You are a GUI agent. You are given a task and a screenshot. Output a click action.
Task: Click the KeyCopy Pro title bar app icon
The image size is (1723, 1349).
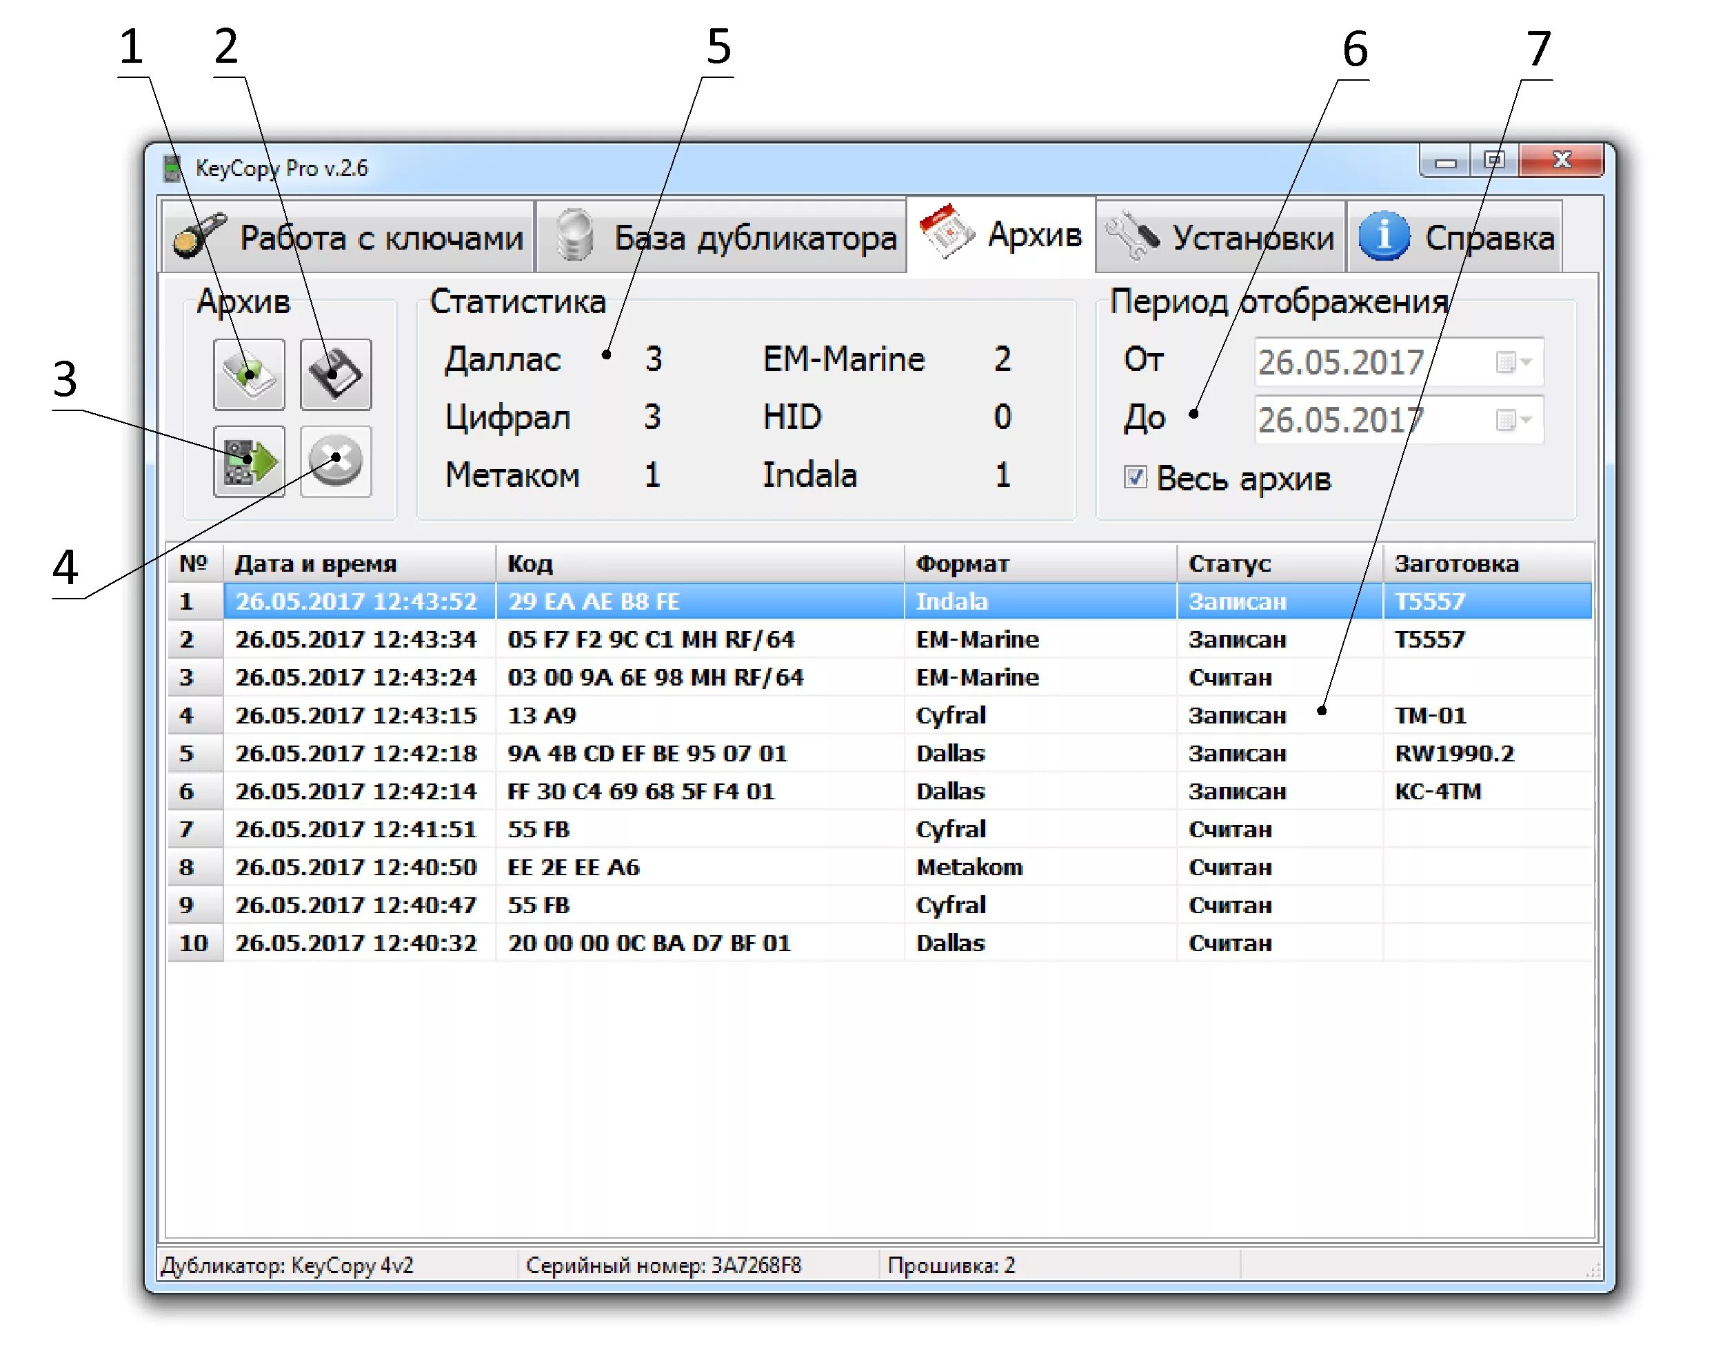pos(172,168)
